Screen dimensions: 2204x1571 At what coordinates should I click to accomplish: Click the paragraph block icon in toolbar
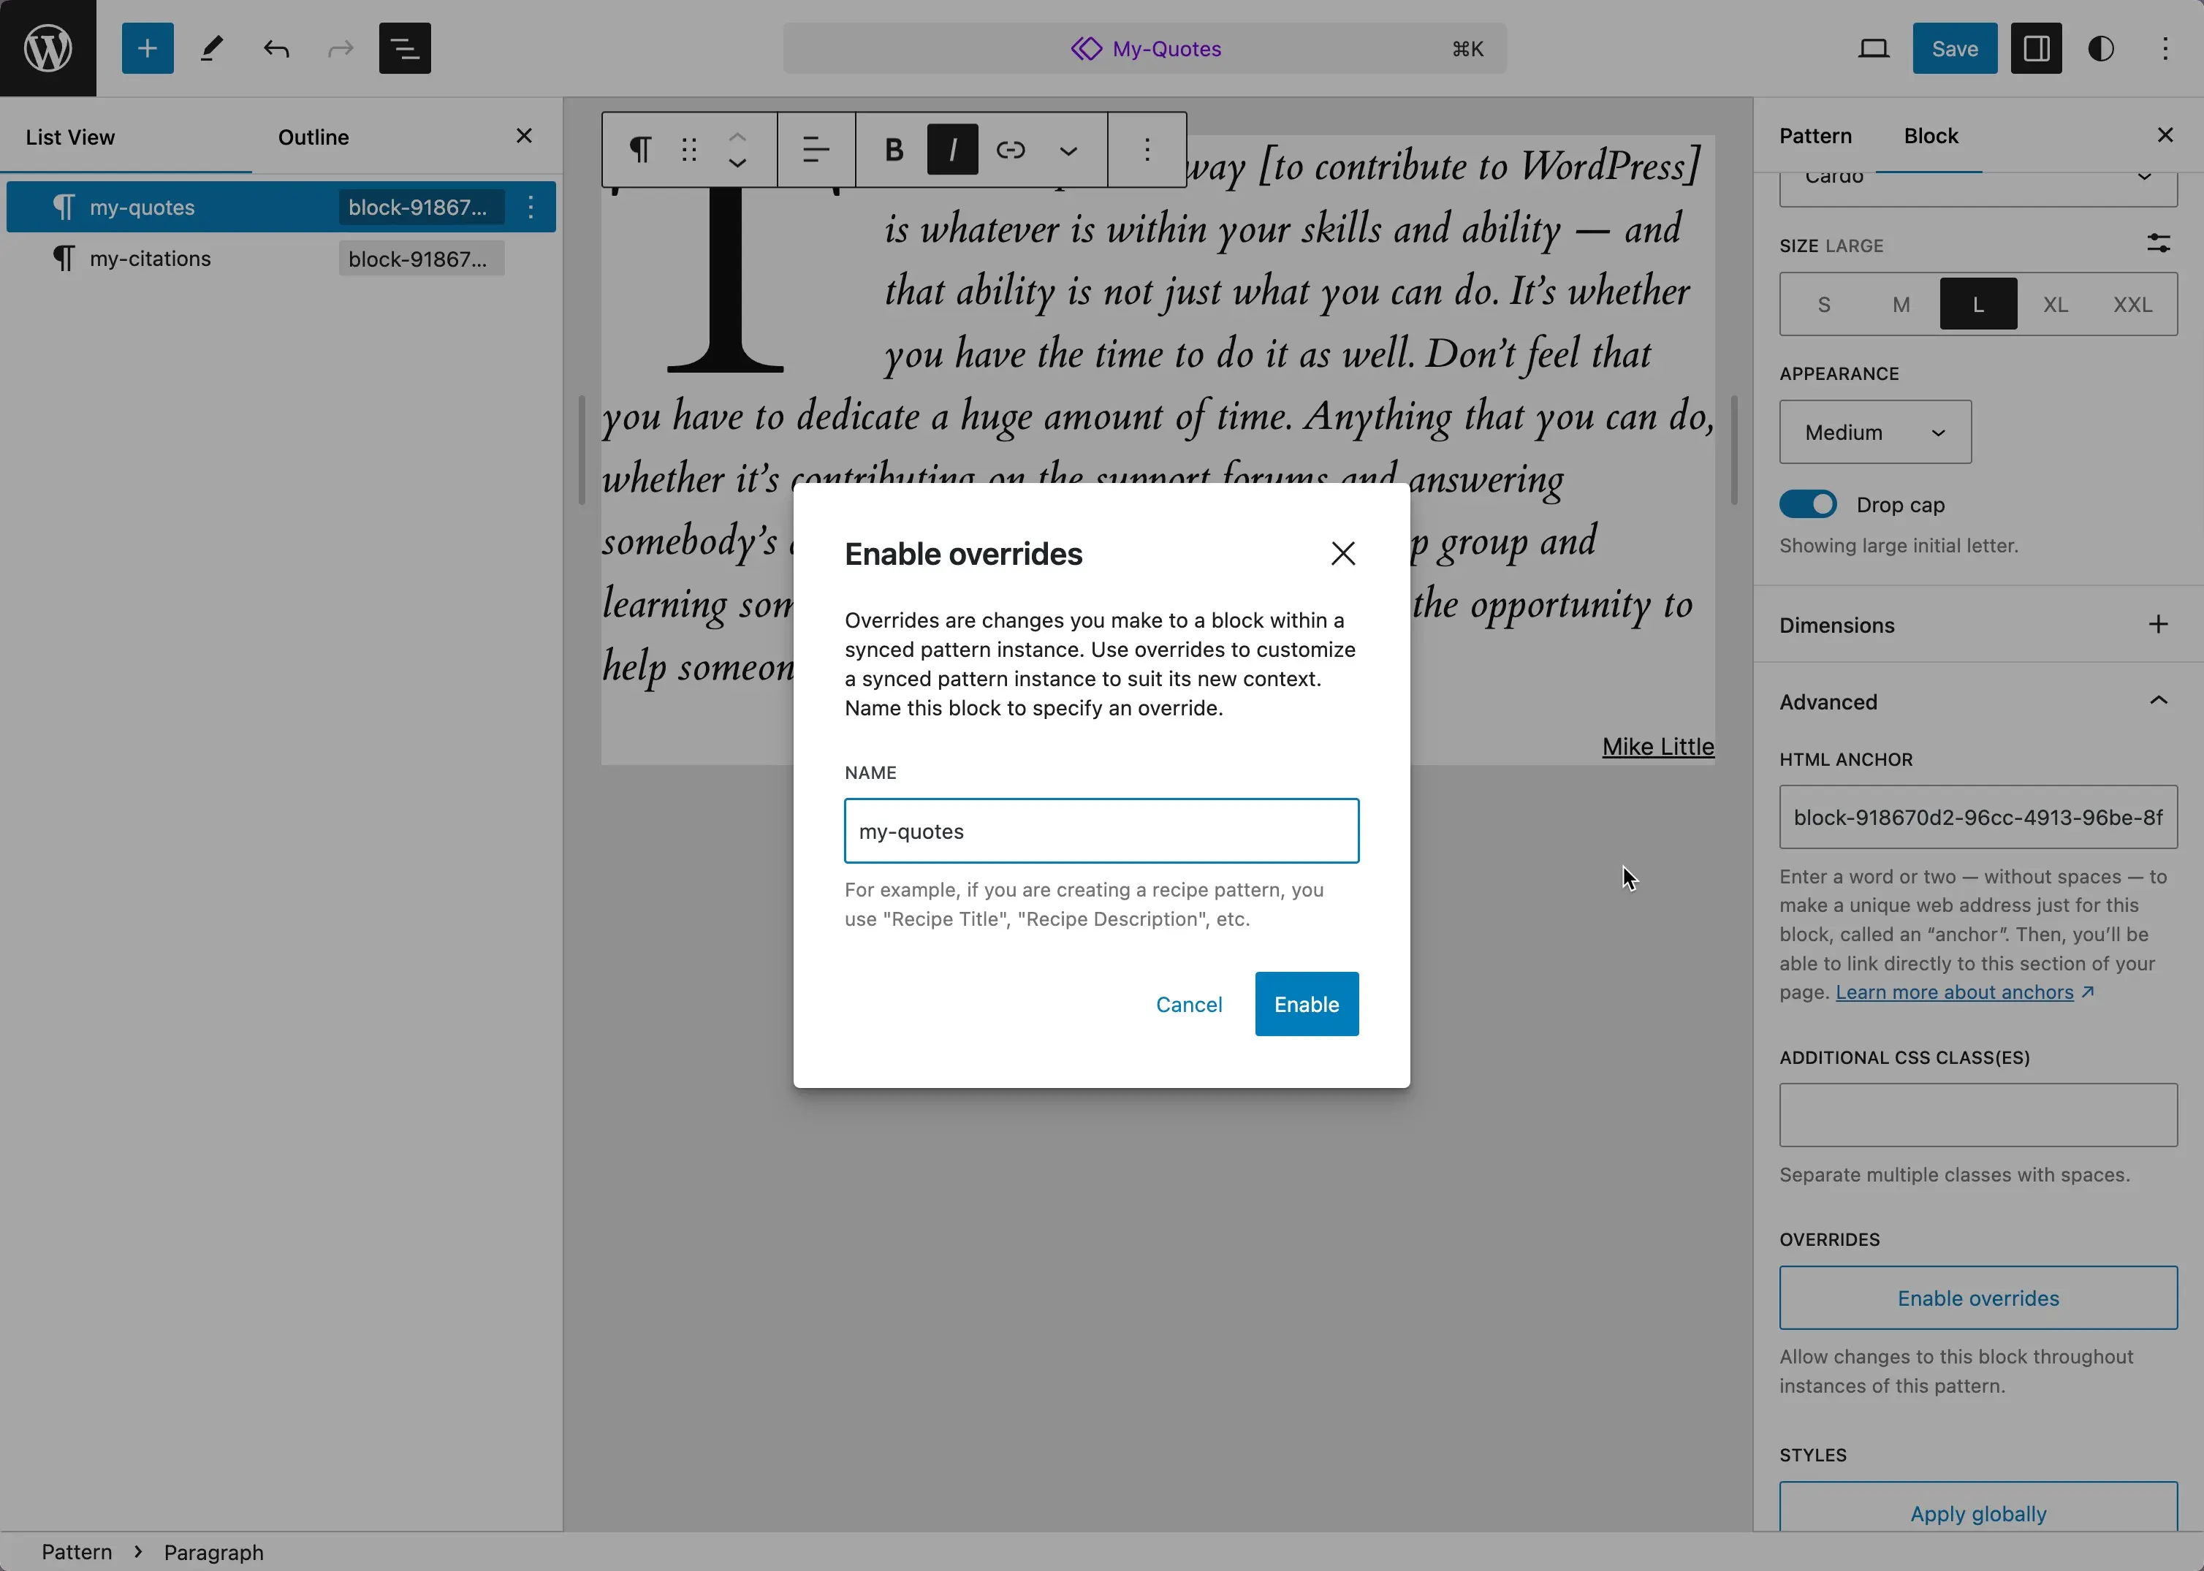click(643, 150)
